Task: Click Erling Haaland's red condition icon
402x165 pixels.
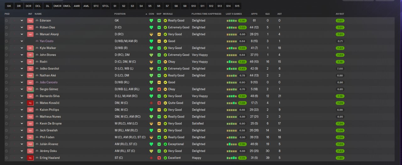Action: click(x=151, y=158)
